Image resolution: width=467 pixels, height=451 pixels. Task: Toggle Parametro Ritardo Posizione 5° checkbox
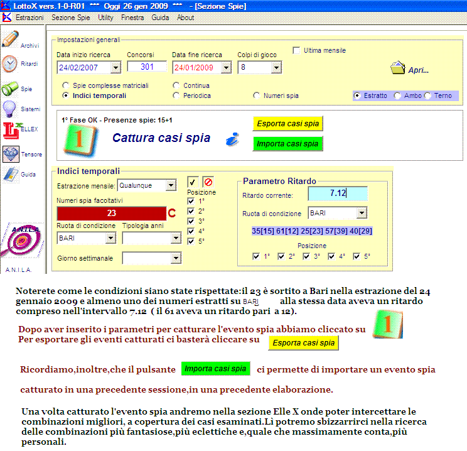coord(356,256)
